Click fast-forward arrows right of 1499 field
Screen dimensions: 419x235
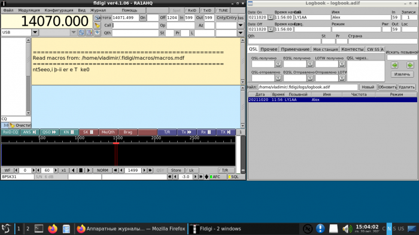150,170
